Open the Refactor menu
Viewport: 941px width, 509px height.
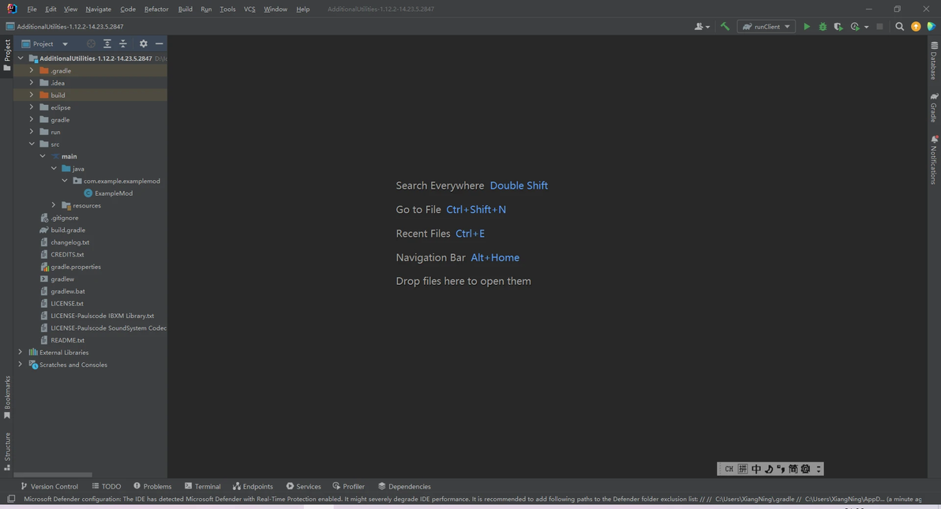pyautogui.click(x=156, y=9)
